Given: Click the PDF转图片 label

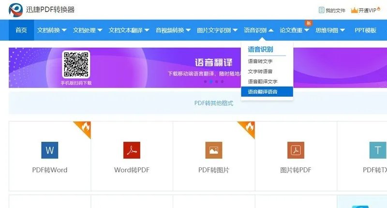Looking at the screenshot, I should 214,170.
